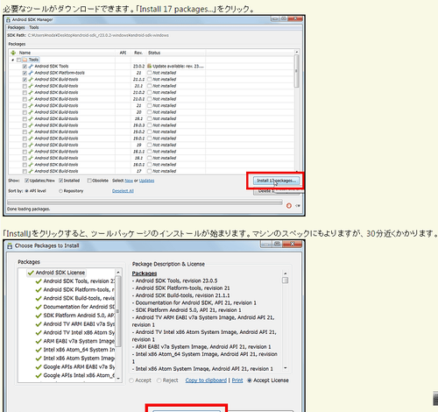The width and height of the screenshot is (438, 412).
Task: Open the Packages menu
Action: click(16, 27)
